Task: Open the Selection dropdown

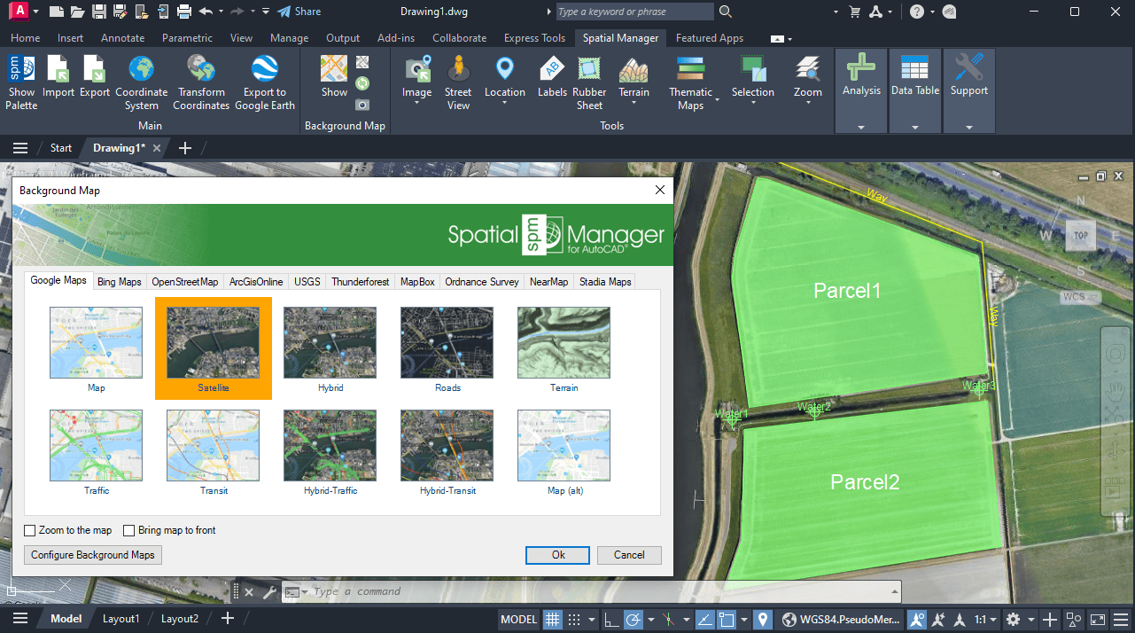Action: pos(753,103)
